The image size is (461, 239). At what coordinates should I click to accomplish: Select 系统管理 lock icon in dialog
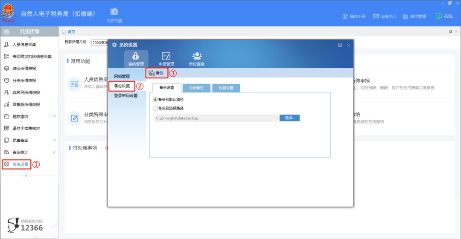point(136,56)
